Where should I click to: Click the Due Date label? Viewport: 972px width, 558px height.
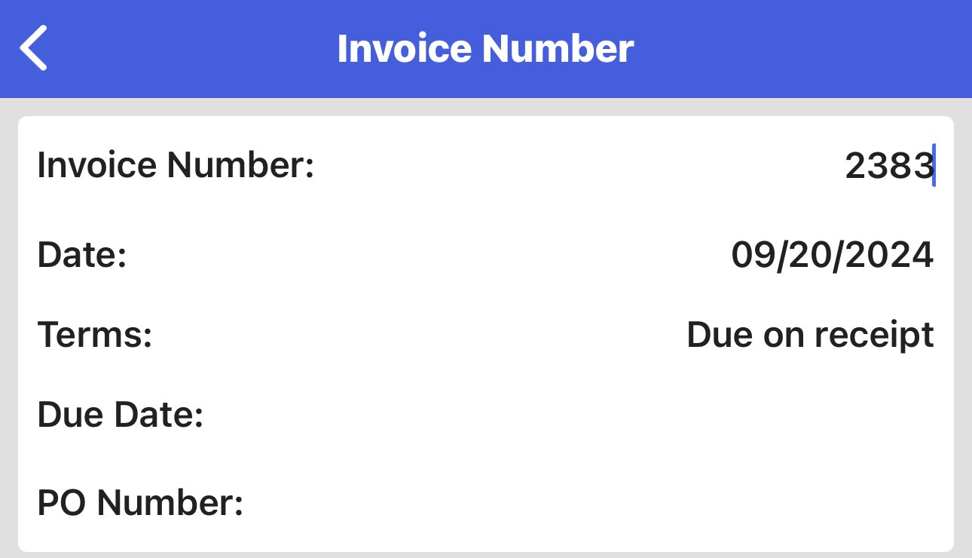point(121,415)
